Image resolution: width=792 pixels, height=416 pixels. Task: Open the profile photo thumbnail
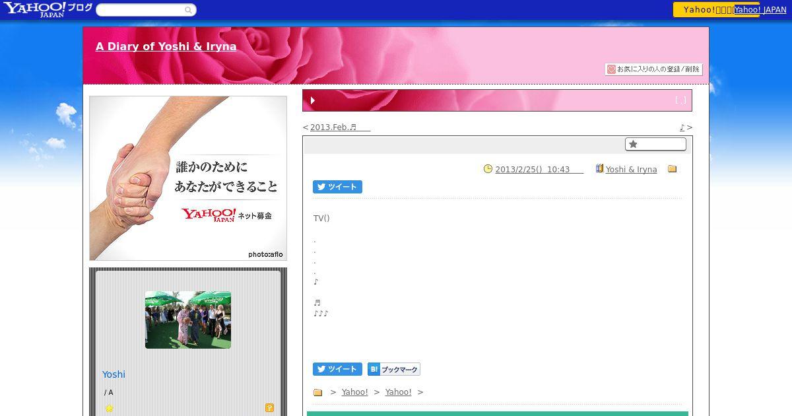188,320
